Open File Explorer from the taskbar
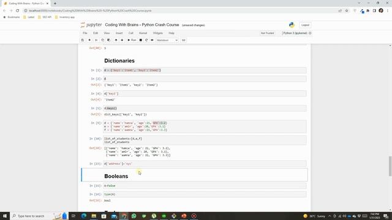This screenshot has width=392, height=220. coord(94,216)
